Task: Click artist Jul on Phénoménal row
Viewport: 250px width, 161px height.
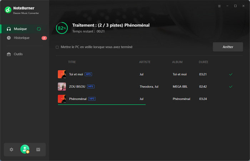Action: (x=141, y=99)
